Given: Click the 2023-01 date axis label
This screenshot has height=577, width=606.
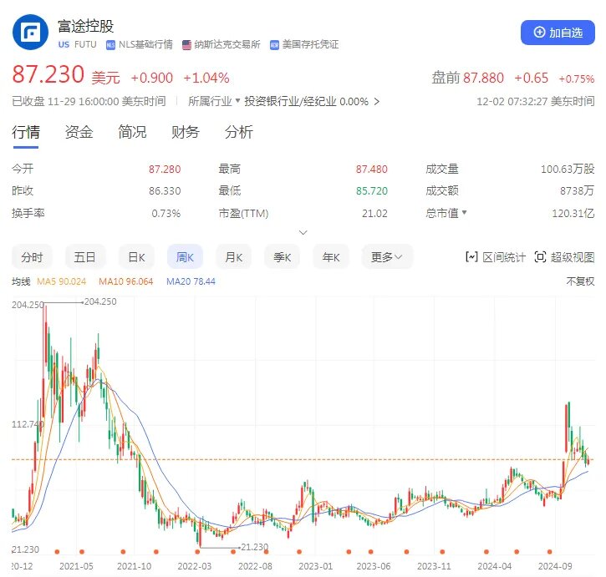Looking at the screenshot, I should coord(315,566).
